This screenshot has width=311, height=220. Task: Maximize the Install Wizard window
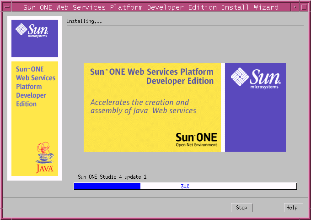tap(304, 7)
